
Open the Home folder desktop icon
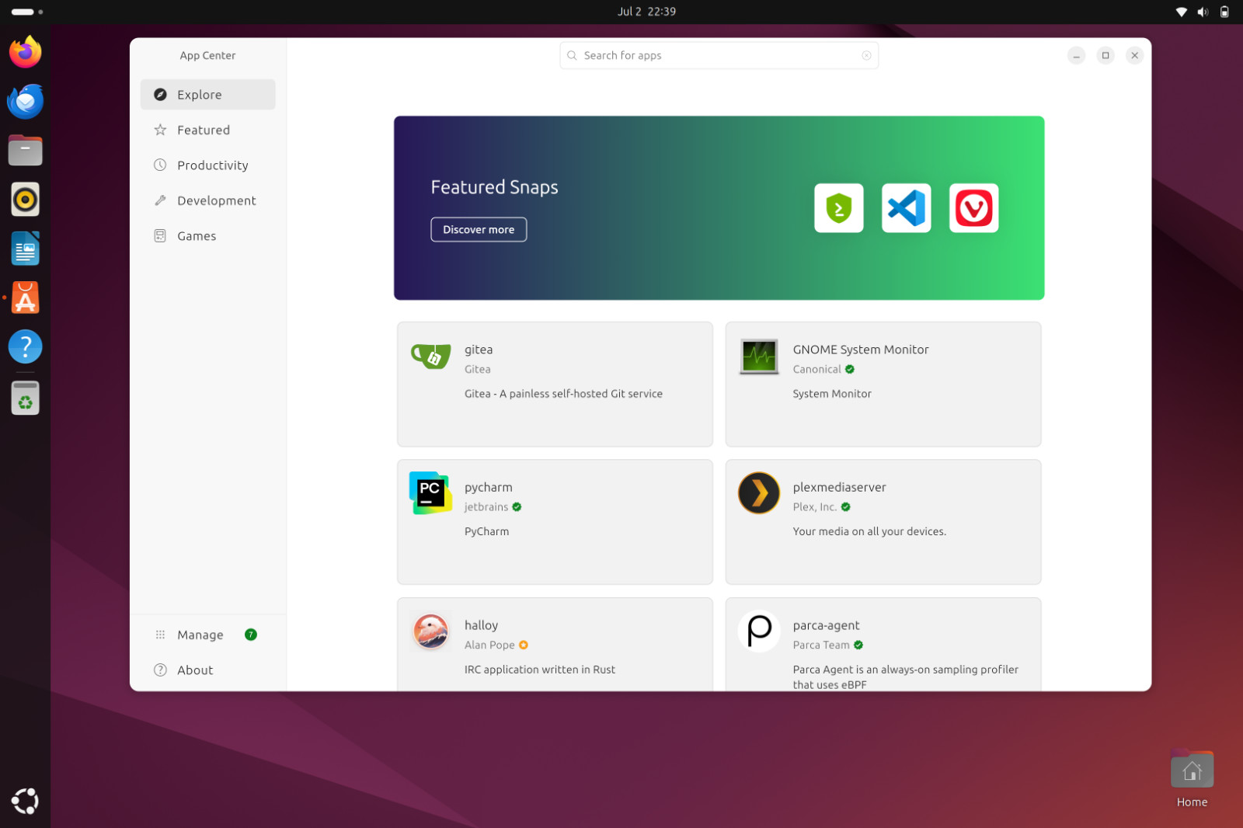coord(1192,778)
